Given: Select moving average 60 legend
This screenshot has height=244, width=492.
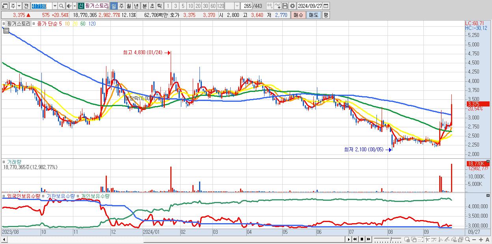Looking at the screenshot, I should coord(83,24).
